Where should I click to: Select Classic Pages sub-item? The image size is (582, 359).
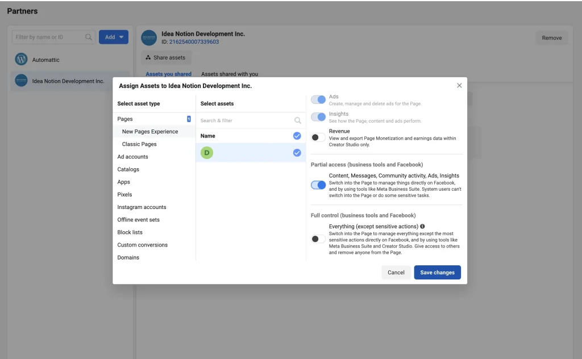(139, 144)
